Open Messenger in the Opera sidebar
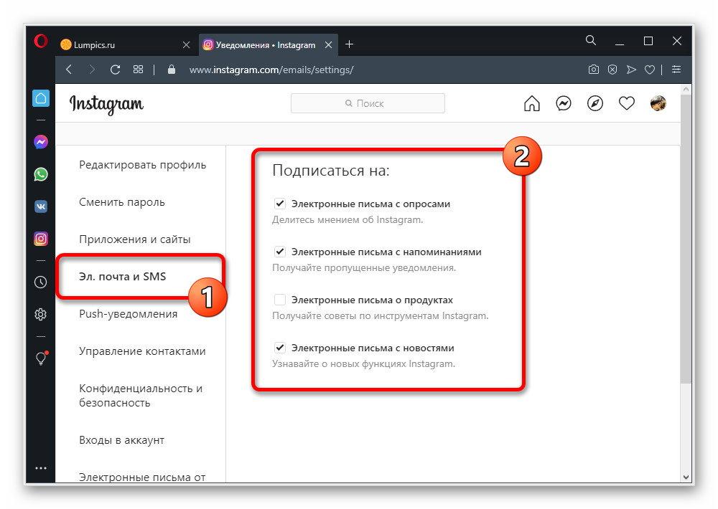The width and height of the screenshot is (718, 509). 41,142
